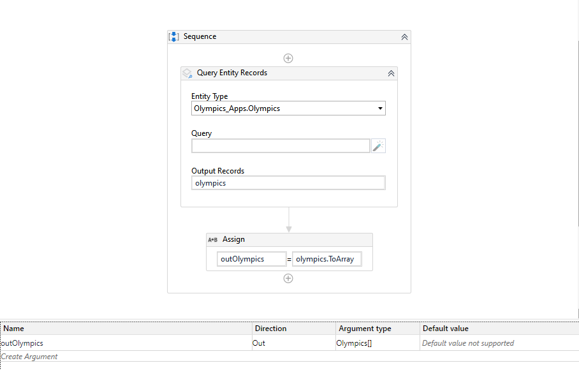The height and width of the screenshot is (370, 579).
Task: Click the Query Entity Records icon
Action: coord(187,73)
